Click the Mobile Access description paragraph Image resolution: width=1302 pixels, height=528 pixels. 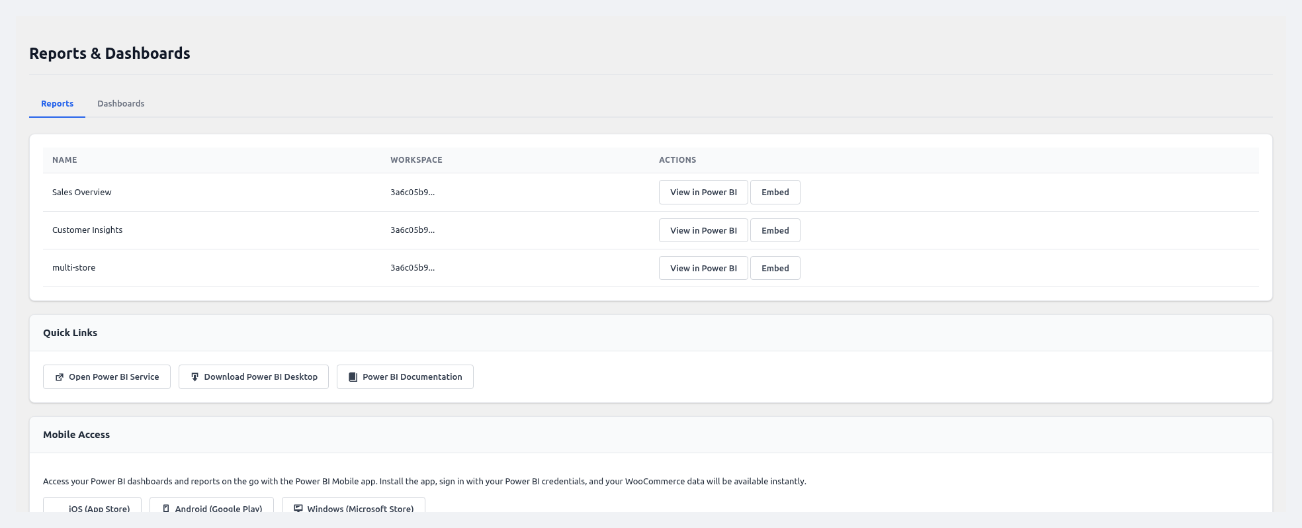click(425, 482)
